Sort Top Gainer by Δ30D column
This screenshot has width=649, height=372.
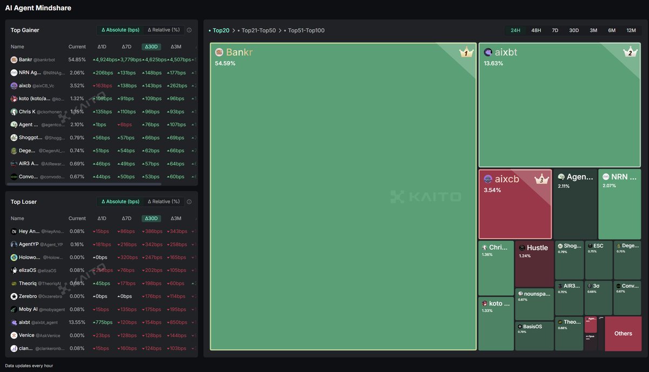point(151,47)
